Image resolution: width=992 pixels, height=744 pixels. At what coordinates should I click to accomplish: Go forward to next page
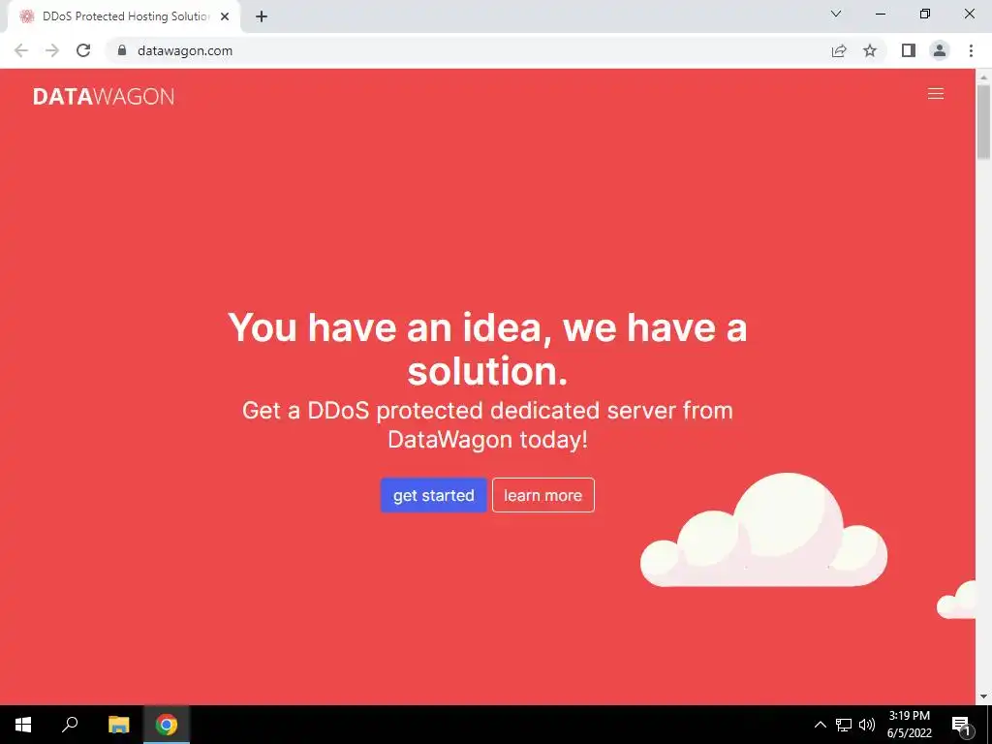tap(52, 50)
